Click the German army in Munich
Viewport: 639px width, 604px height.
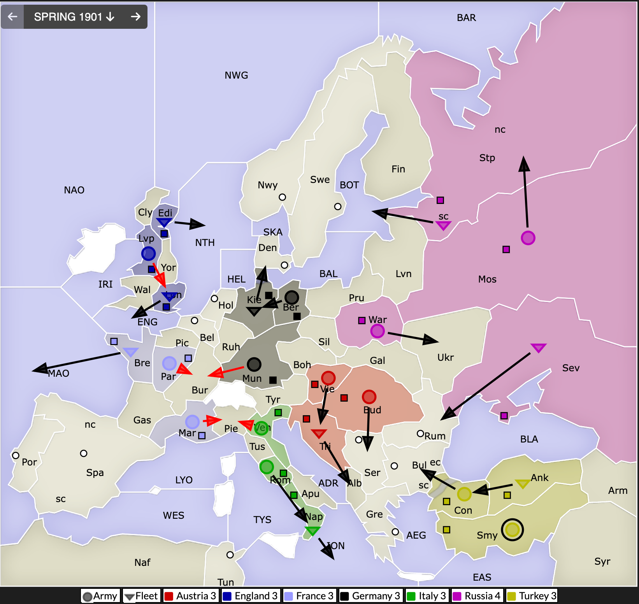(x=254, y=365)
